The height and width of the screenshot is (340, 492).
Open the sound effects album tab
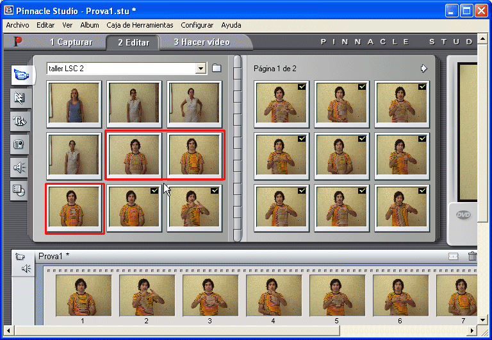[x=19, y=167]
